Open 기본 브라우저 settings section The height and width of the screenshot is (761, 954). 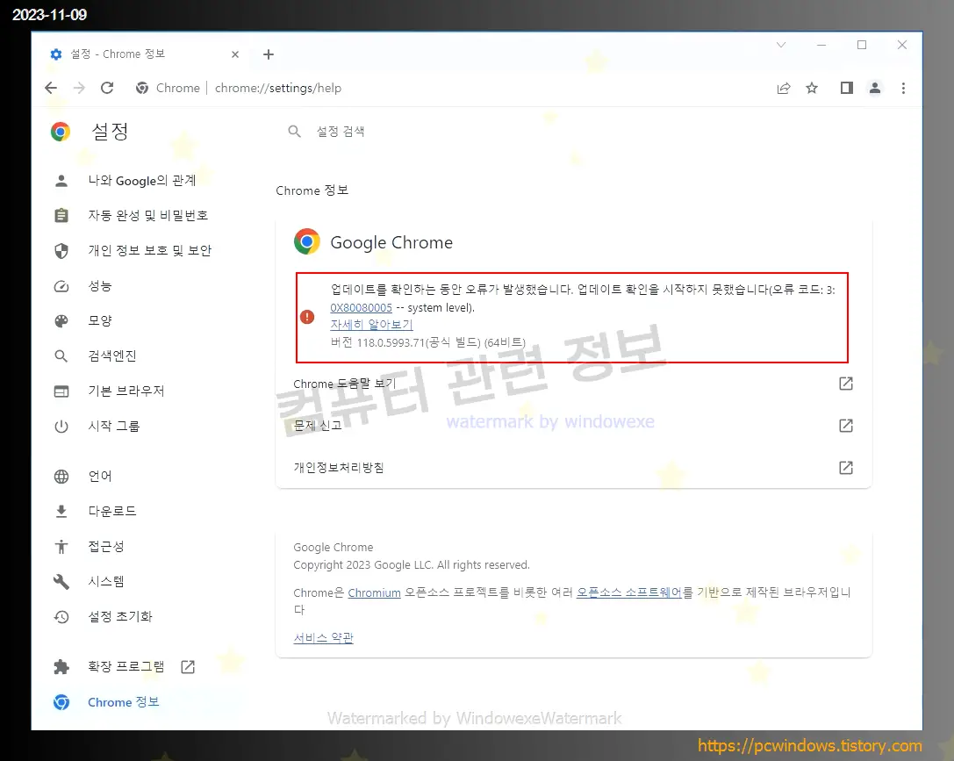(x=126, y=391)
